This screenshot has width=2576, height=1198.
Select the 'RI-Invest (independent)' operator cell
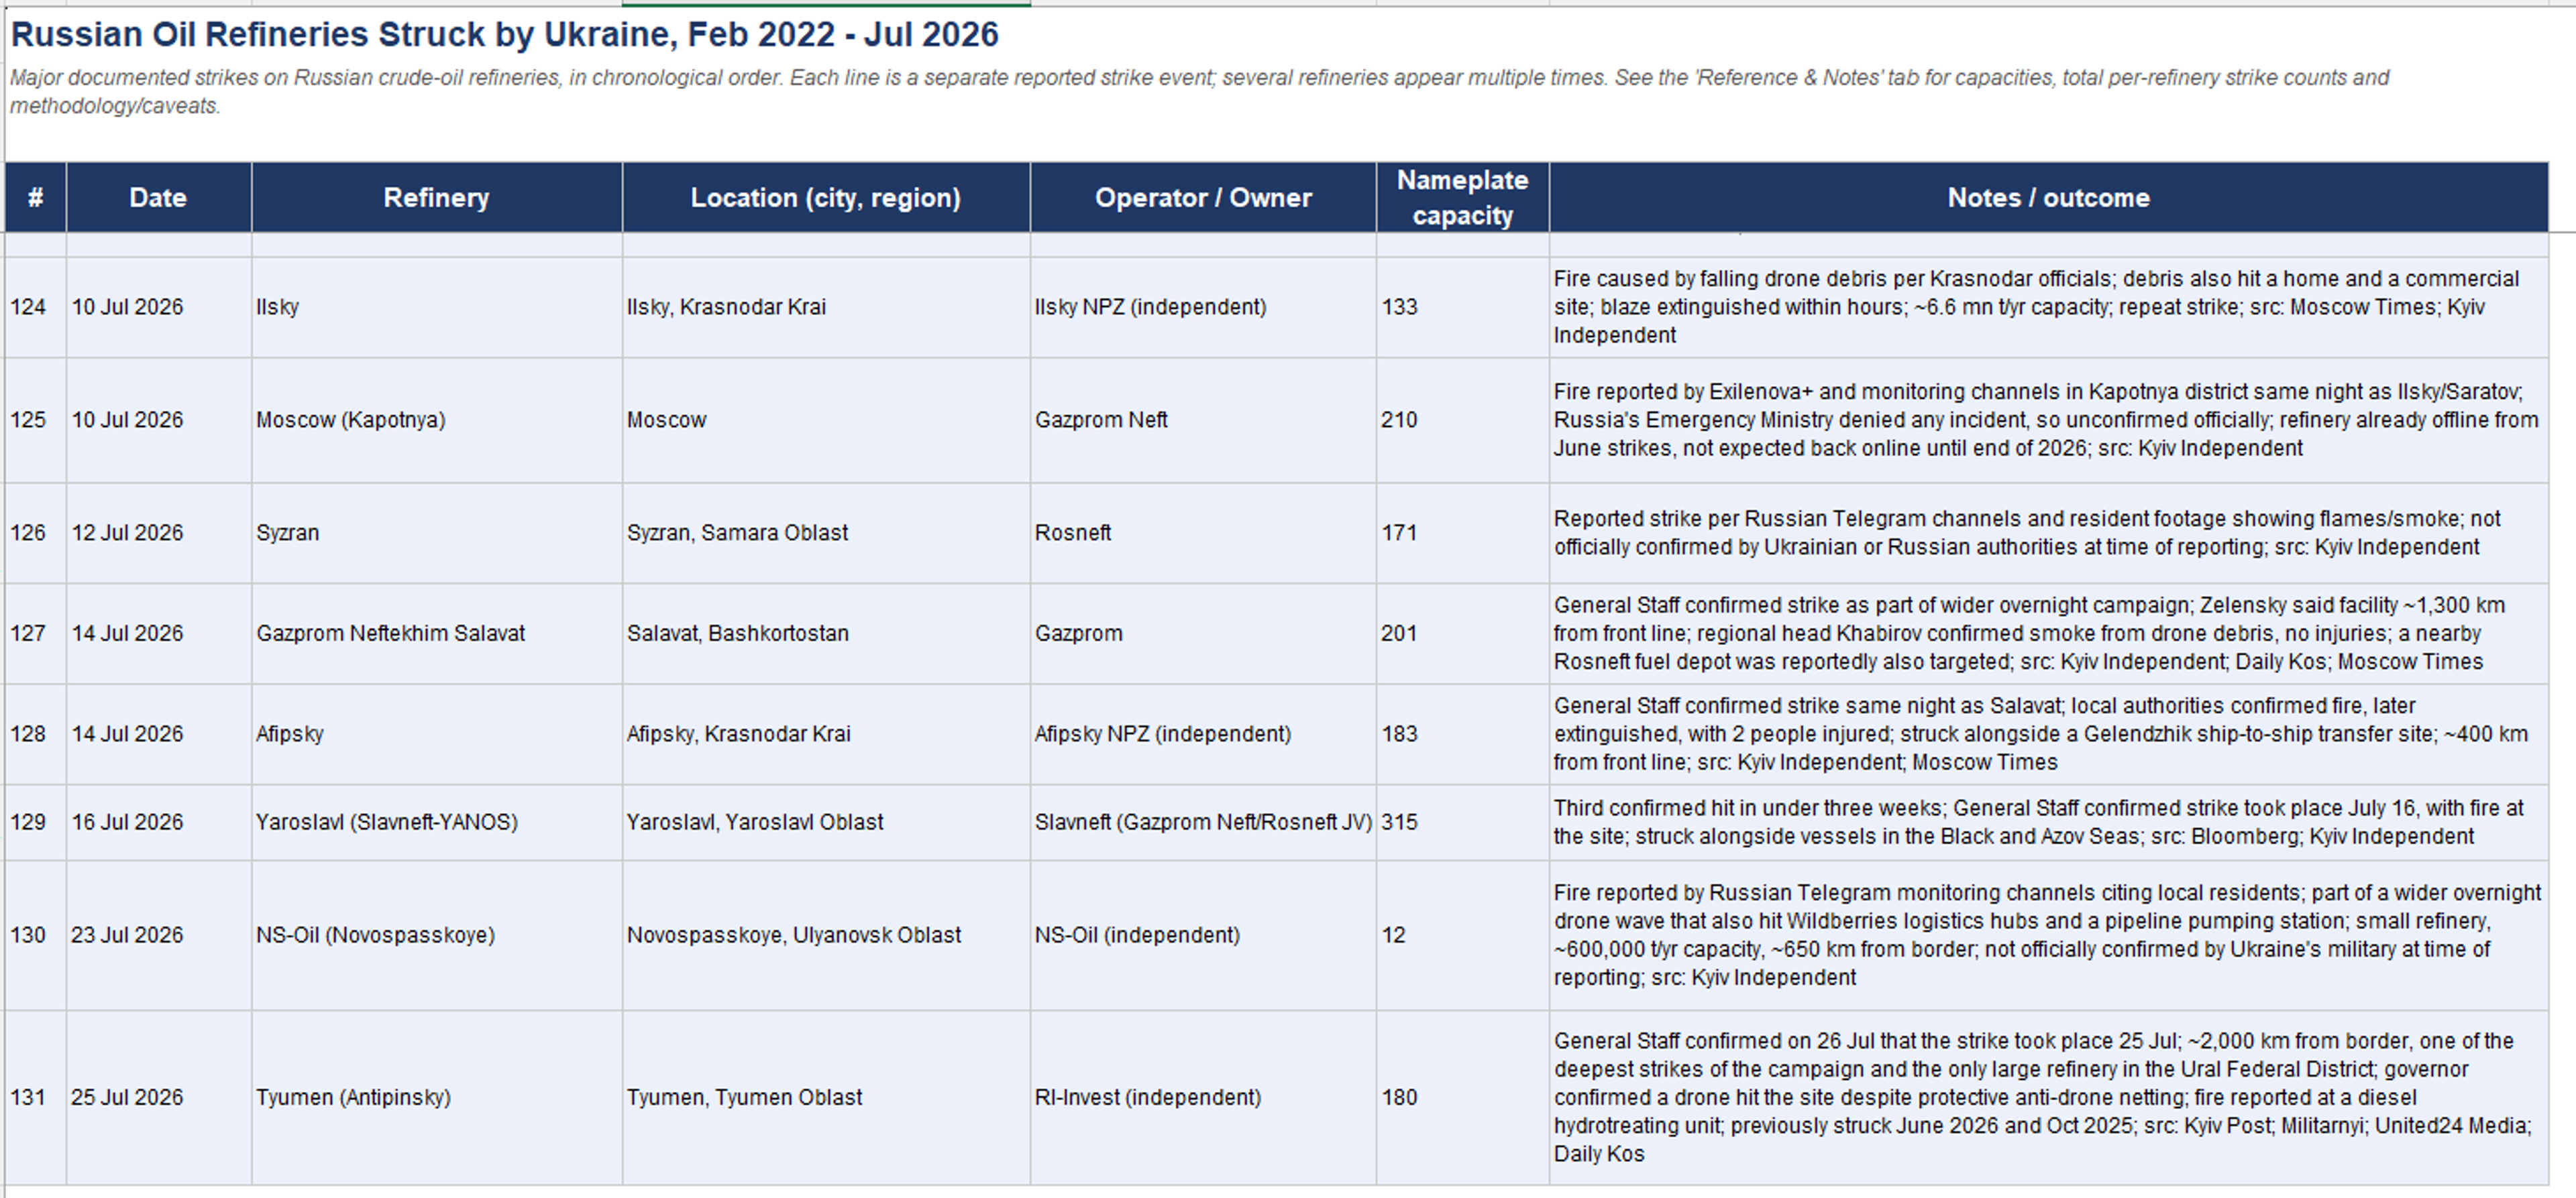click(x=1203, y=1098)
